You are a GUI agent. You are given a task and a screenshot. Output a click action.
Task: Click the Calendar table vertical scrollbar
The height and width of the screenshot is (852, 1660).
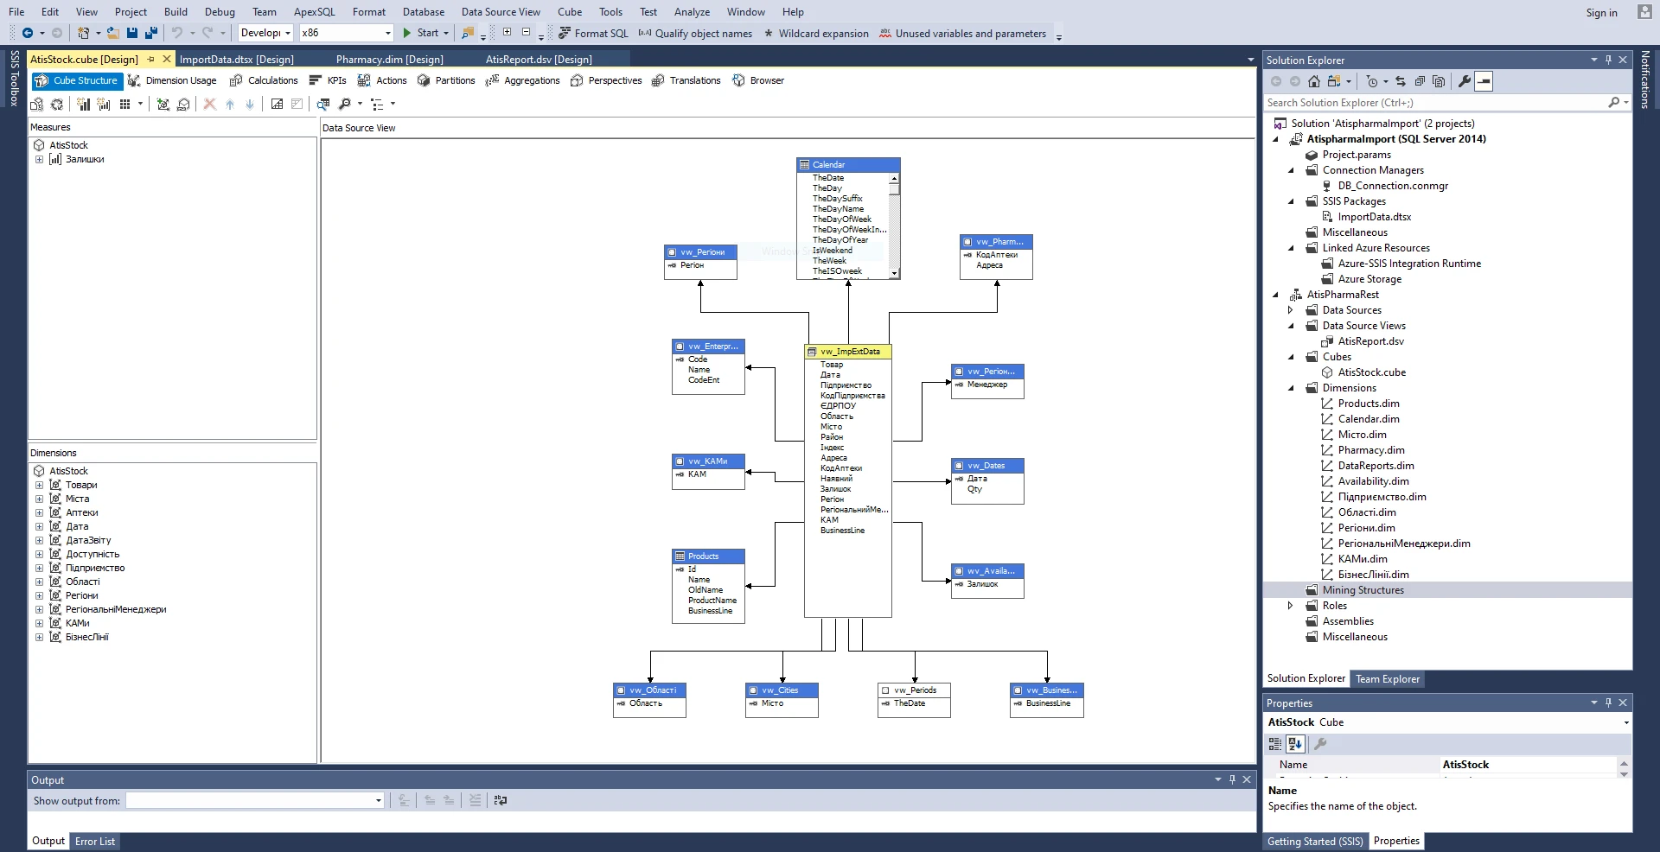[895, 226]
